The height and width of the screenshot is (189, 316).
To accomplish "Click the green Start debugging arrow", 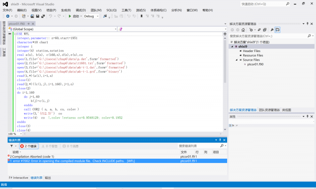I will click(x=70, y=16).
